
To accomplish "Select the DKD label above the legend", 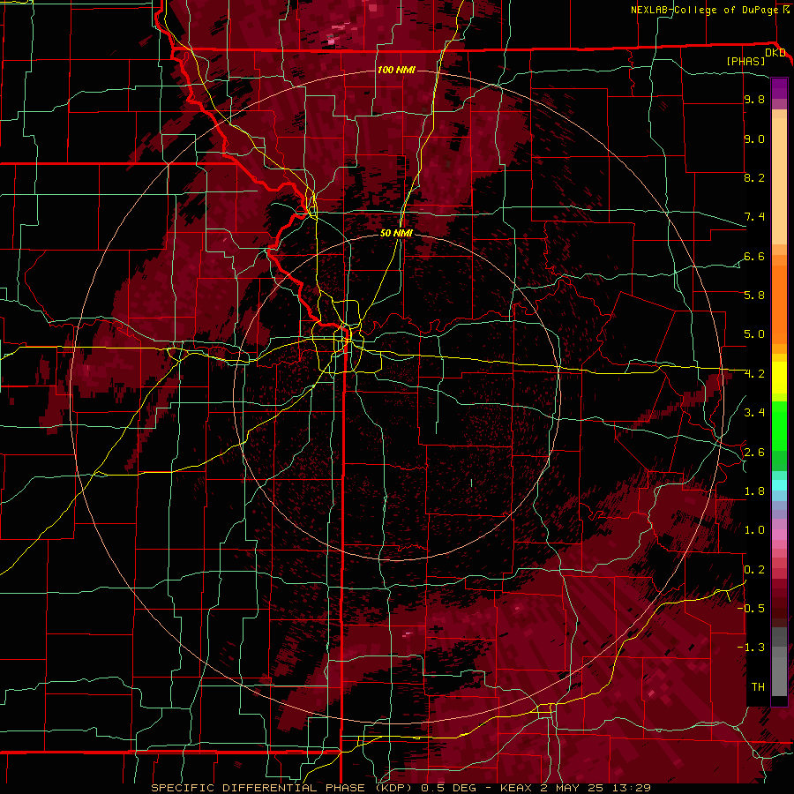I will click(775, 53).
